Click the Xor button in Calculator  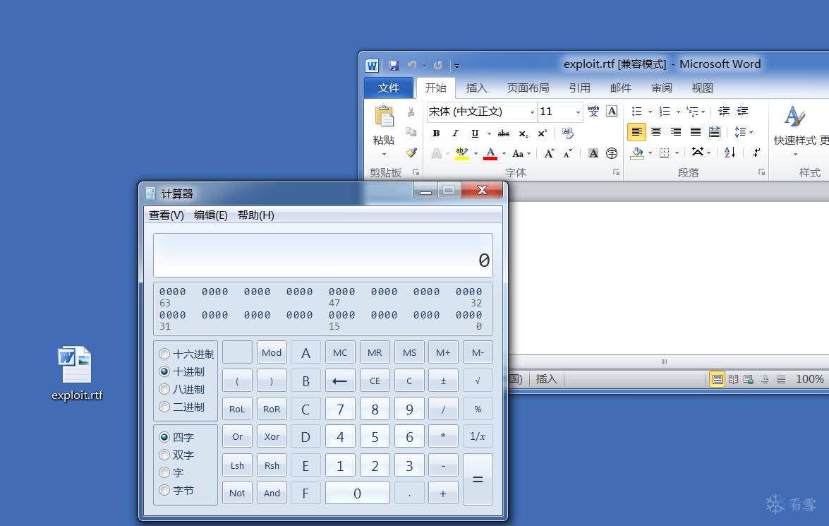click(272, 436)
